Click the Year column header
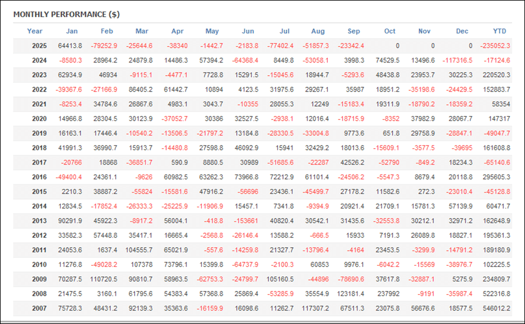This screenshot has height=324, width=525. click(x=34, y=31)
